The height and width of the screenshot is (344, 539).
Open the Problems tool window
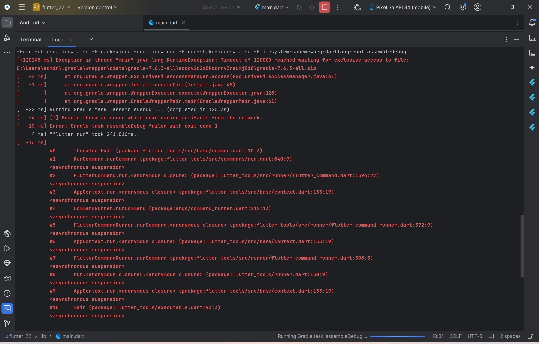click(7, 293)
